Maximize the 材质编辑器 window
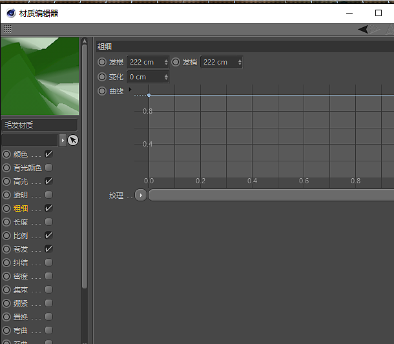The width and height of the screenshot is (394, 344). 378,13
